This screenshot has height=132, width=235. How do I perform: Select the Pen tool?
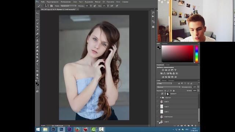tap(37, 61)
